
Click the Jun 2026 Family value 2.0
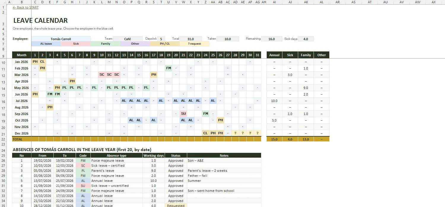pyautogui.click(x=306, y=94)
